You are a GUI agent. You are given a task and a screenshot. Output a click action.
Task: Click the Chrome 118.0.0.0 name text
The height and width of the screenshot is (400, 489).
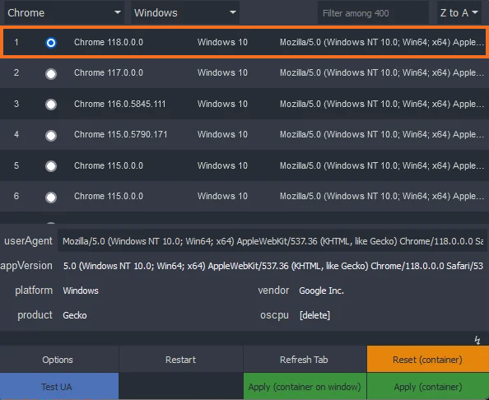pyautogui.click(x=109, y=42)
